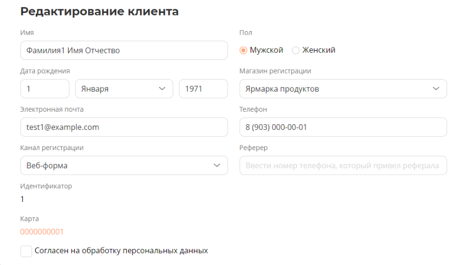Click the Согласен на обработку персональных данных label
Screen dimensions: 472x265
coord(121,251)
